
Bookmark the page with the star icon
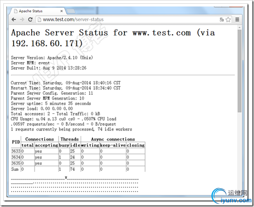[x=228, y=19]
